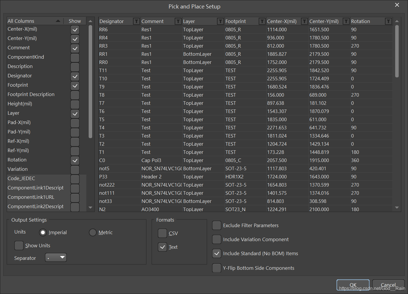Click data table vertical scrollbar thumb
The width and height of the screenshot is (408, 294).
pos(397,51)
